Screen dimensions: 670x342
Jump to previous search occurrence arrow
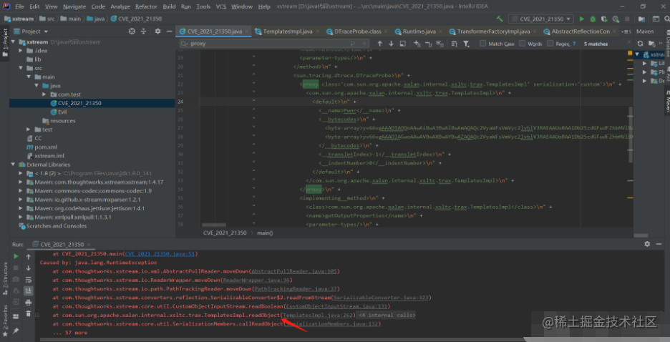379,44
